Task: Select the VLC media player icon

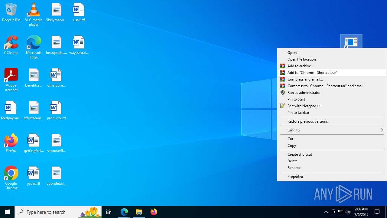Action: tap(34, 15)
